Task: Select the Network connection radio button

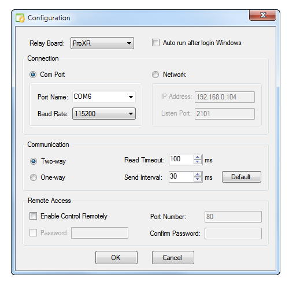Action: point(155,75)
